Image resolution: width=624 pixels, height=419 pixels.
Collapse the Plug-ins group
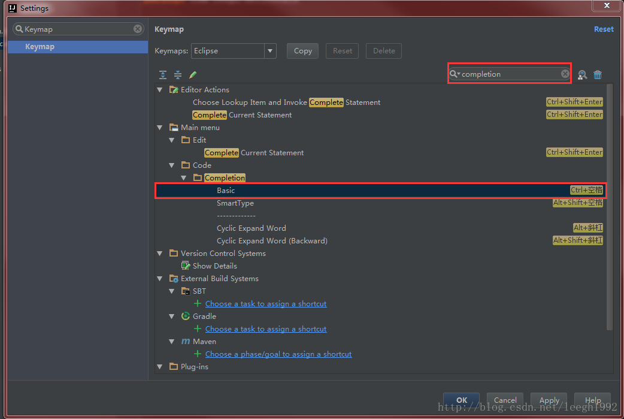pyautogui.click(x=160, y=367)
